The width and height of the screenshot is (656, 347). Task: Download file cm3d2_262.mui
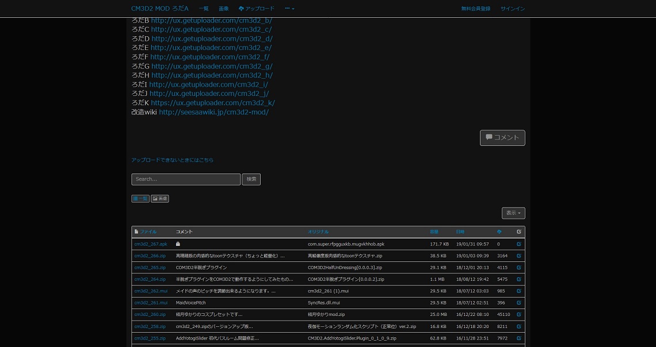pos(151,291)
